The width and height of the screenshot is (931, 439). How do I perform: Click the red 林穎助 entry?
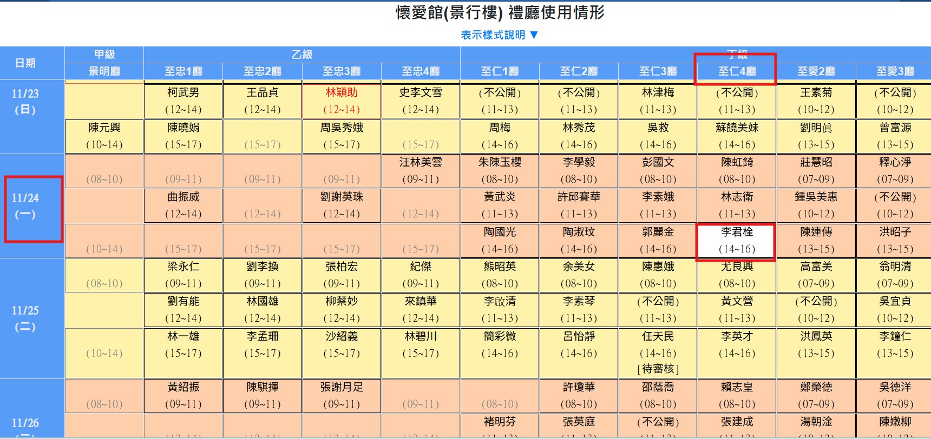point(342,101)
